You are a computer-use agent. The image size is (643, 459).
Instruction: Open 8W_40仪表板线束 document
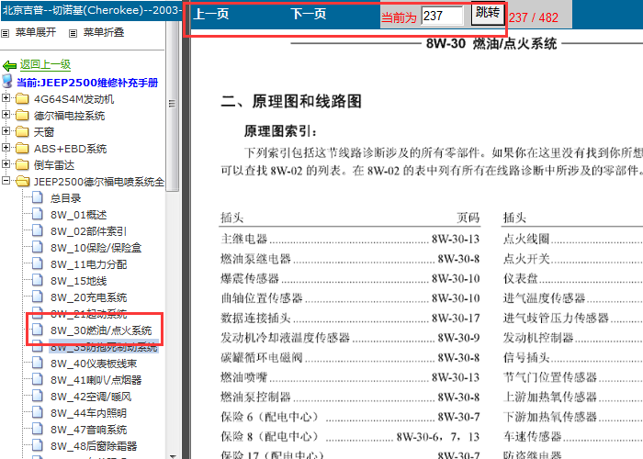pyautogui.click(x=94, y=364)
